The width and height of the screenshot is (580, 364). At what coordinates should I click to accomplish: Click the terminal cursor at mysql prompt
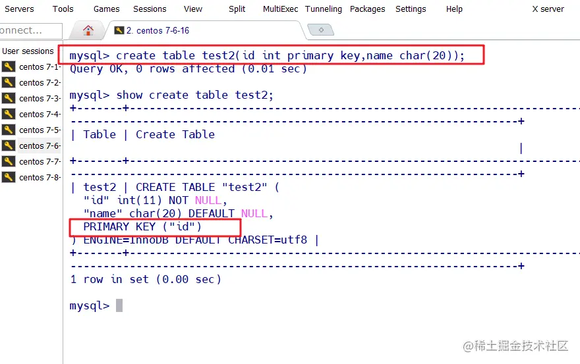pos(119,305)
